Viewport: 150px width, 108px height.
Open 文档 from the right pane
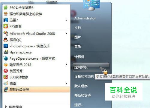click(78, 28)
